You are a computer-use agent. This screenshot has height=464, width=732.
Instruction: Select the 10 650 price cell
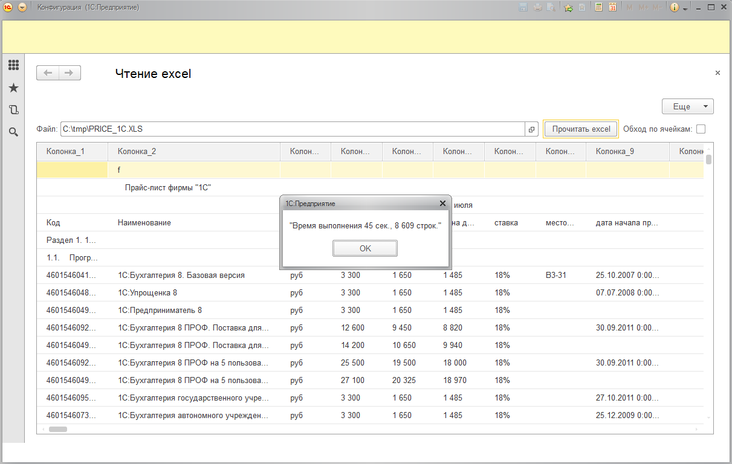[x=407, y=345]
